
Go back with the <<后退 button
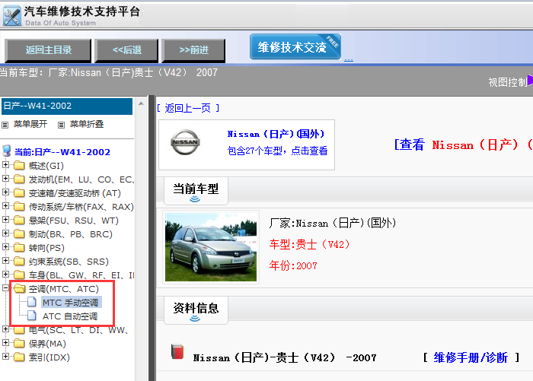(x=127, y=50)
